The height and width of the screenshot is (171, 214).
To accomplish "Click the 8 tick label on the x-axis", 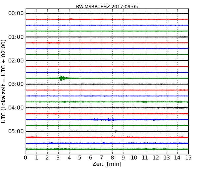I will (112, 158).
